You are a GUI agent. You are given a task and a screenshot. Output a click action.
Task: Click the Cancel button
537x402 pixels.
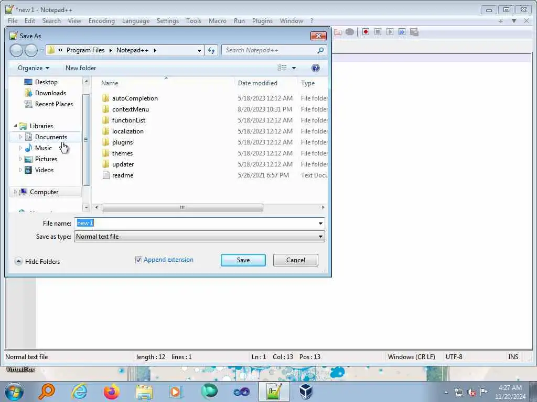pos(296,260)
